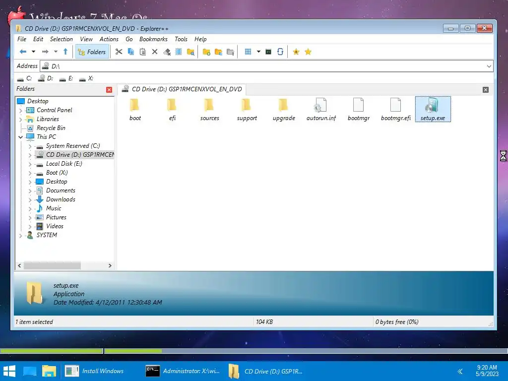This screenshot has height=381, width=508.
Task: Open the Back history dropdown arrow
Action: [x=33, y=52]
